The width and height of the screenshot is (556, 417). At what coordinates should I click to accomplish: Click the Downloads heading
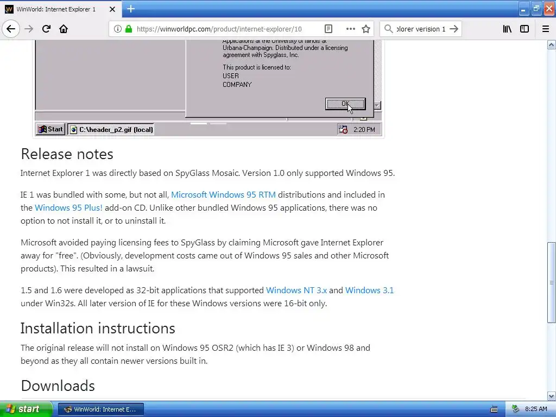click(x=58, y=386)
